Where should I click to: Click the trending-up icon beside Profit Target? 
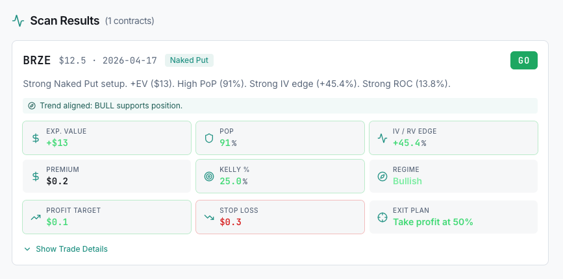pos(36,217)
